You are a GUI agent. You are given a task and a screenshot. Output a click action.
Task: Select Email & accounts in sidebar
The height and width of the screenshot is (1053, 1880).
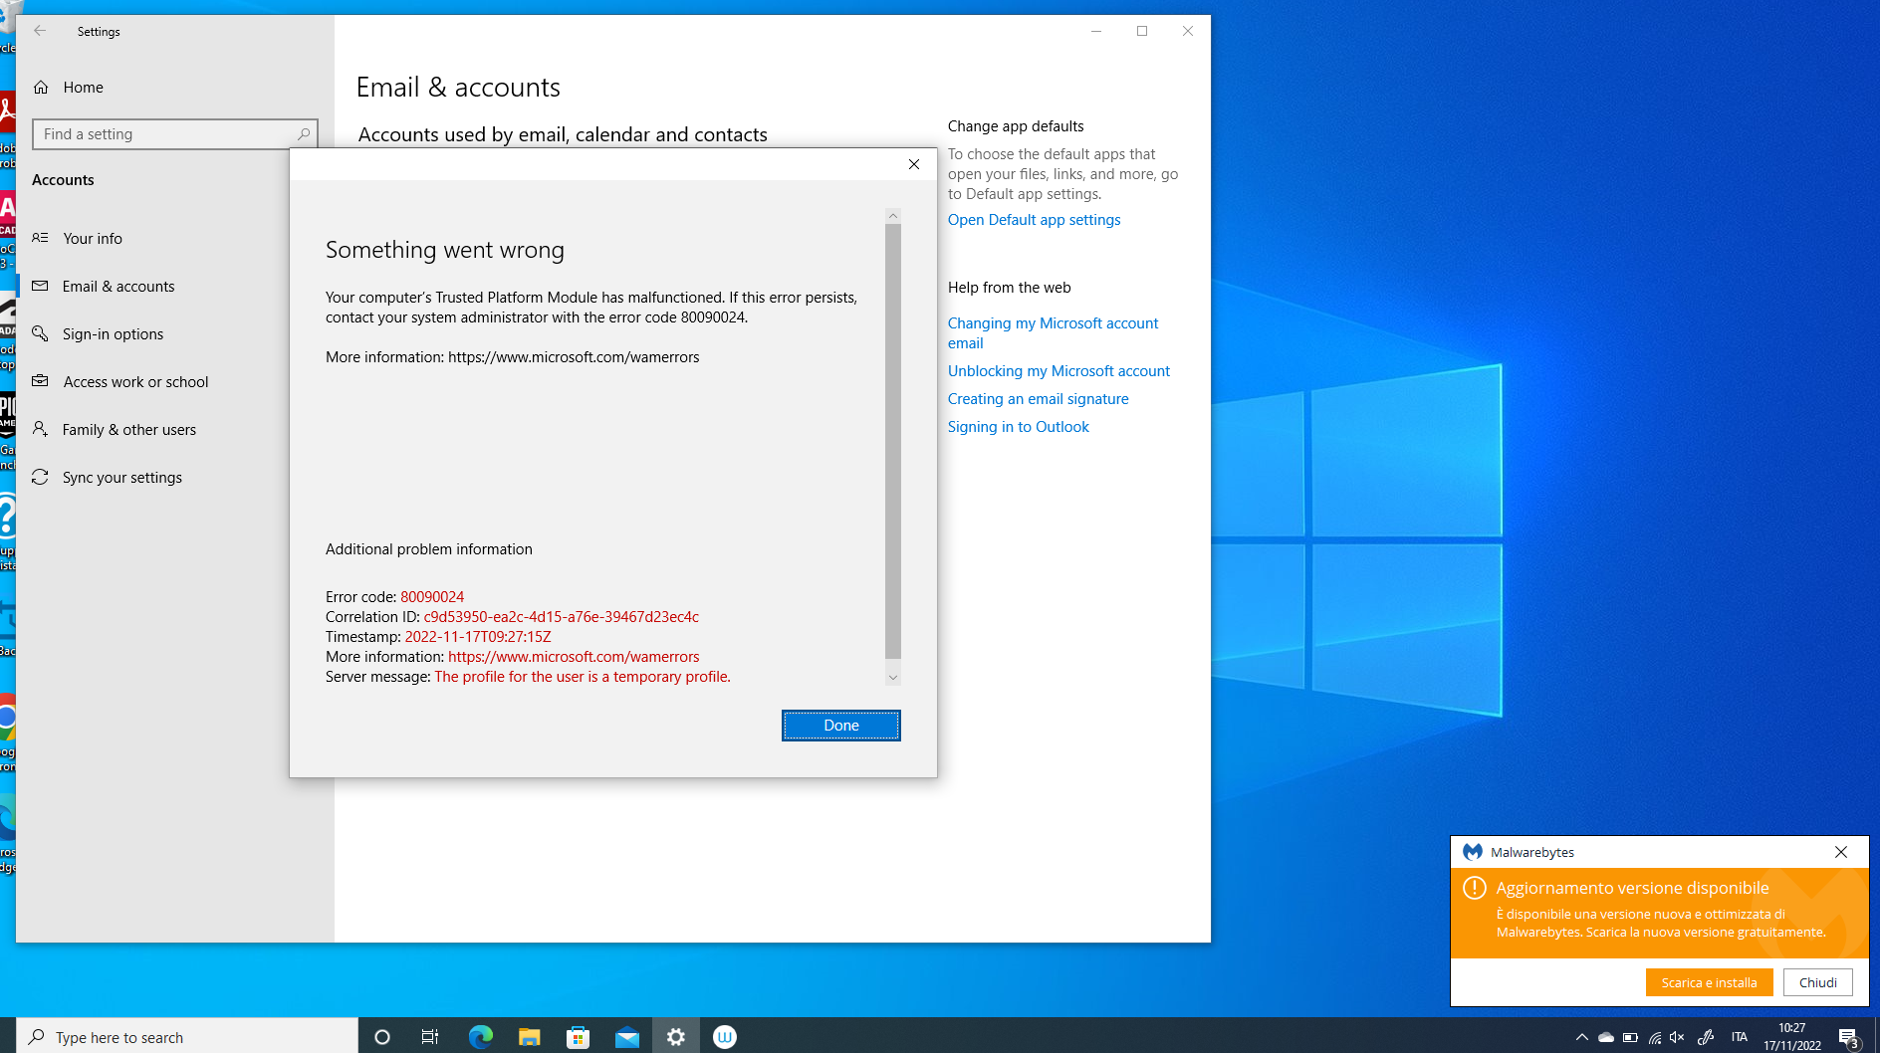pos(118,287)
